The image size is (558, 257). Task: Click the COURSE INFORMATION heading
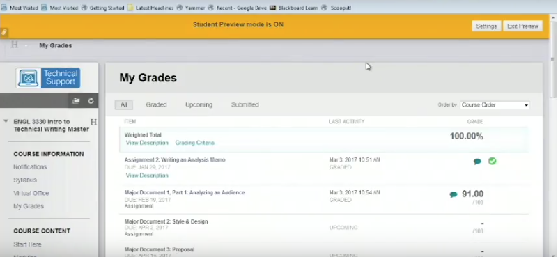click(x=49, y=154)
